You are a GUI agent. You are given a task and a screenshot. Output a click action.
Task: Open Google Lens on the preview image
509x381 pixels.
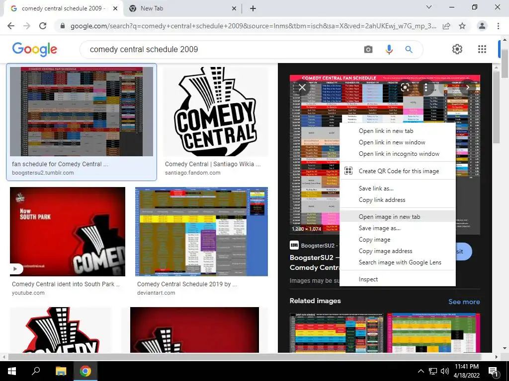click(x=405, y=87)
